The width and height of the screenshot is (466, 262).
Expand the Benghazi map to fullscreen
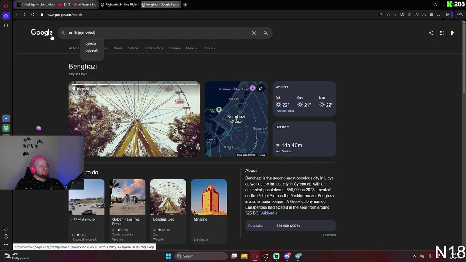260,88
